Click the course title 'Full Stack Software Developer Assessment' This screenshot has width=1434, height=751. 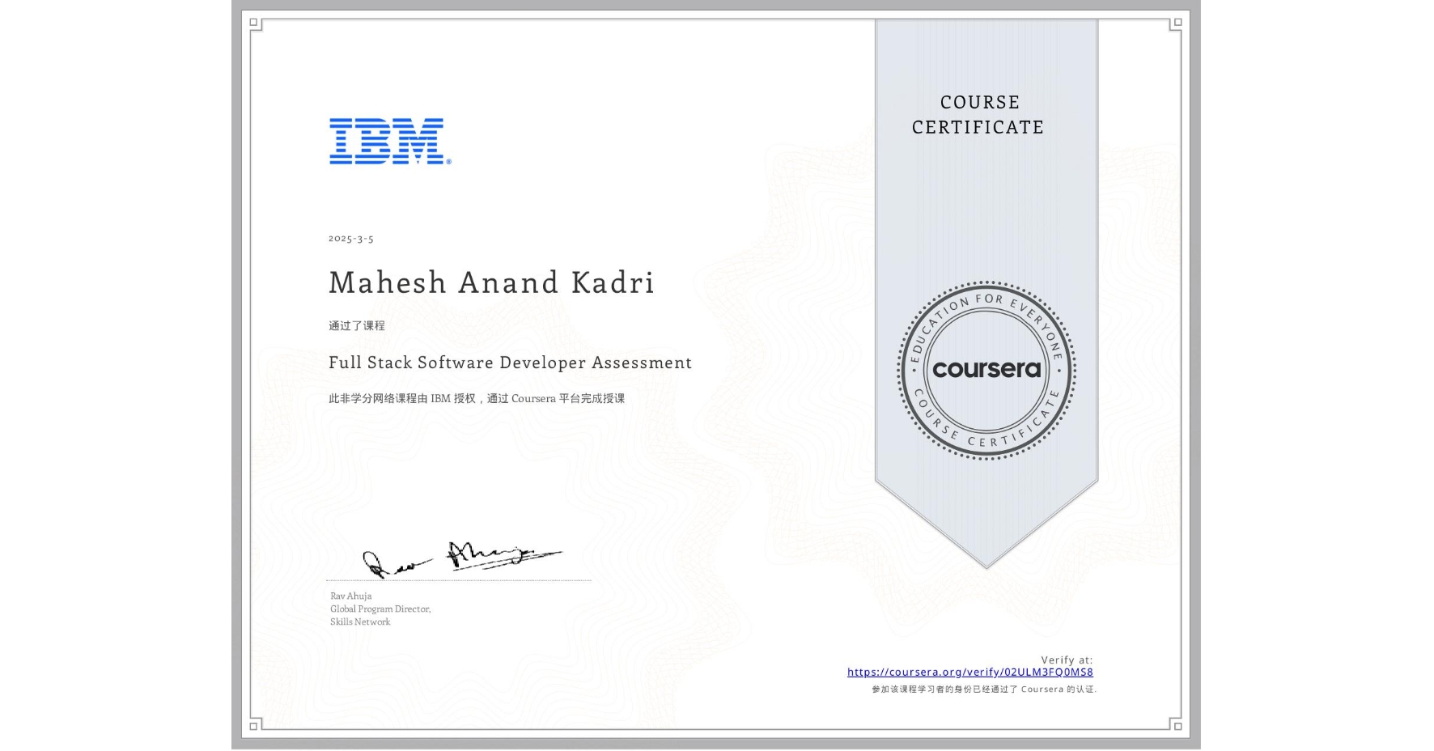coord(510,363)
